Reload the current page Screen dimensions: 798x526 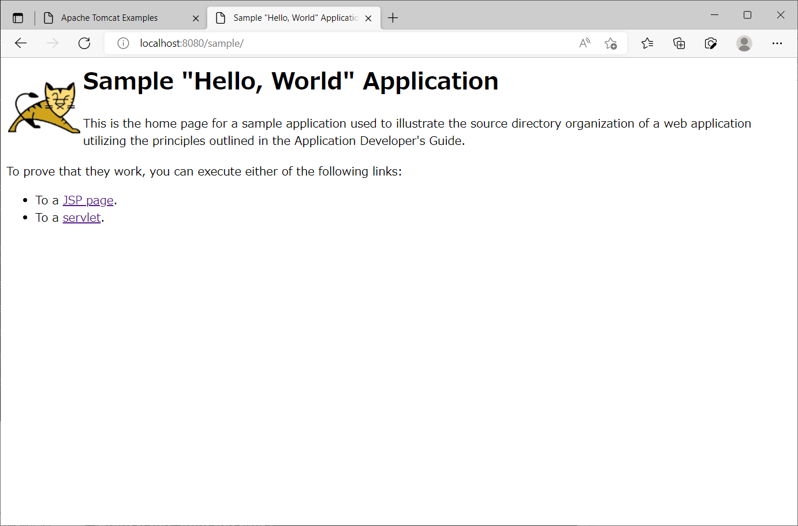point(84,43)
